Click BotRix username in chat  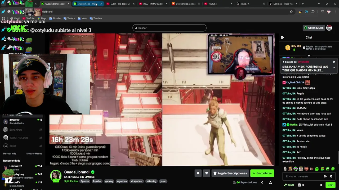[x=294, y=125]
